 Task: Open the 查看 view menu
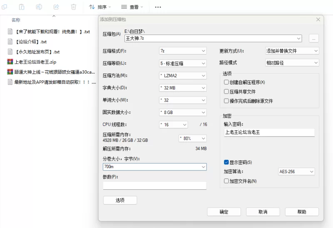tap(132, 7)
